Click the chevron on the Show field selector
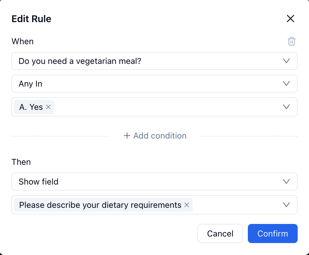The width and height of the screenshot is (309, 255). pyautogui.click(x=286, y=182)
